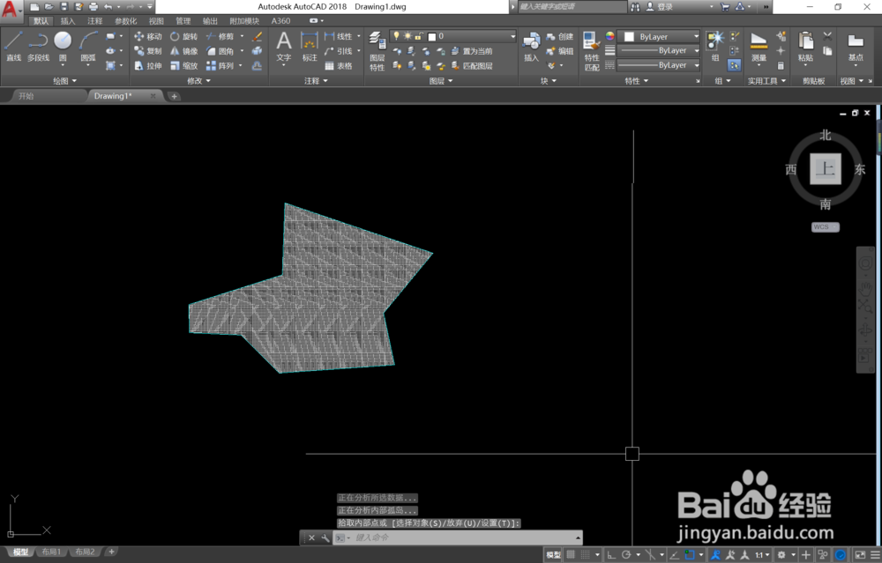Toggle annotation visibility blue icon in status bar
The height and width of the screenshot is (563, 882).
coord(715,554)
